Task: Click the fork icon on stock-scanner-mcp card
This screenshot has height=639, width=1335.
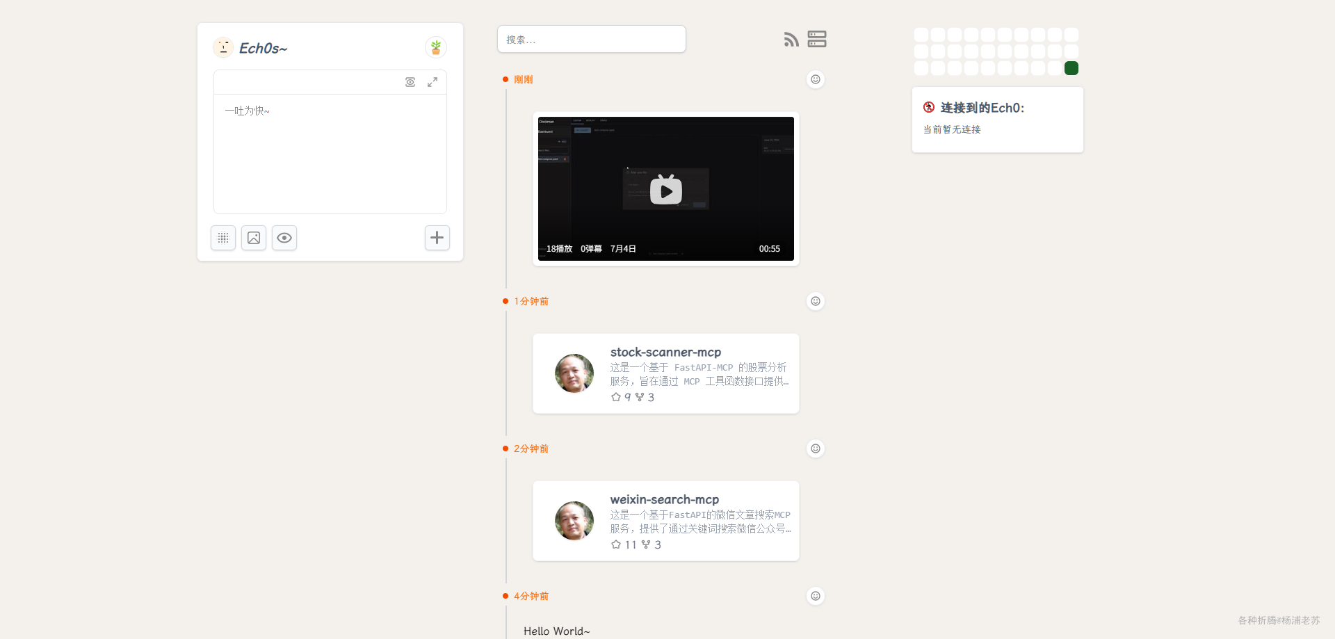Action: pos(640,397)
